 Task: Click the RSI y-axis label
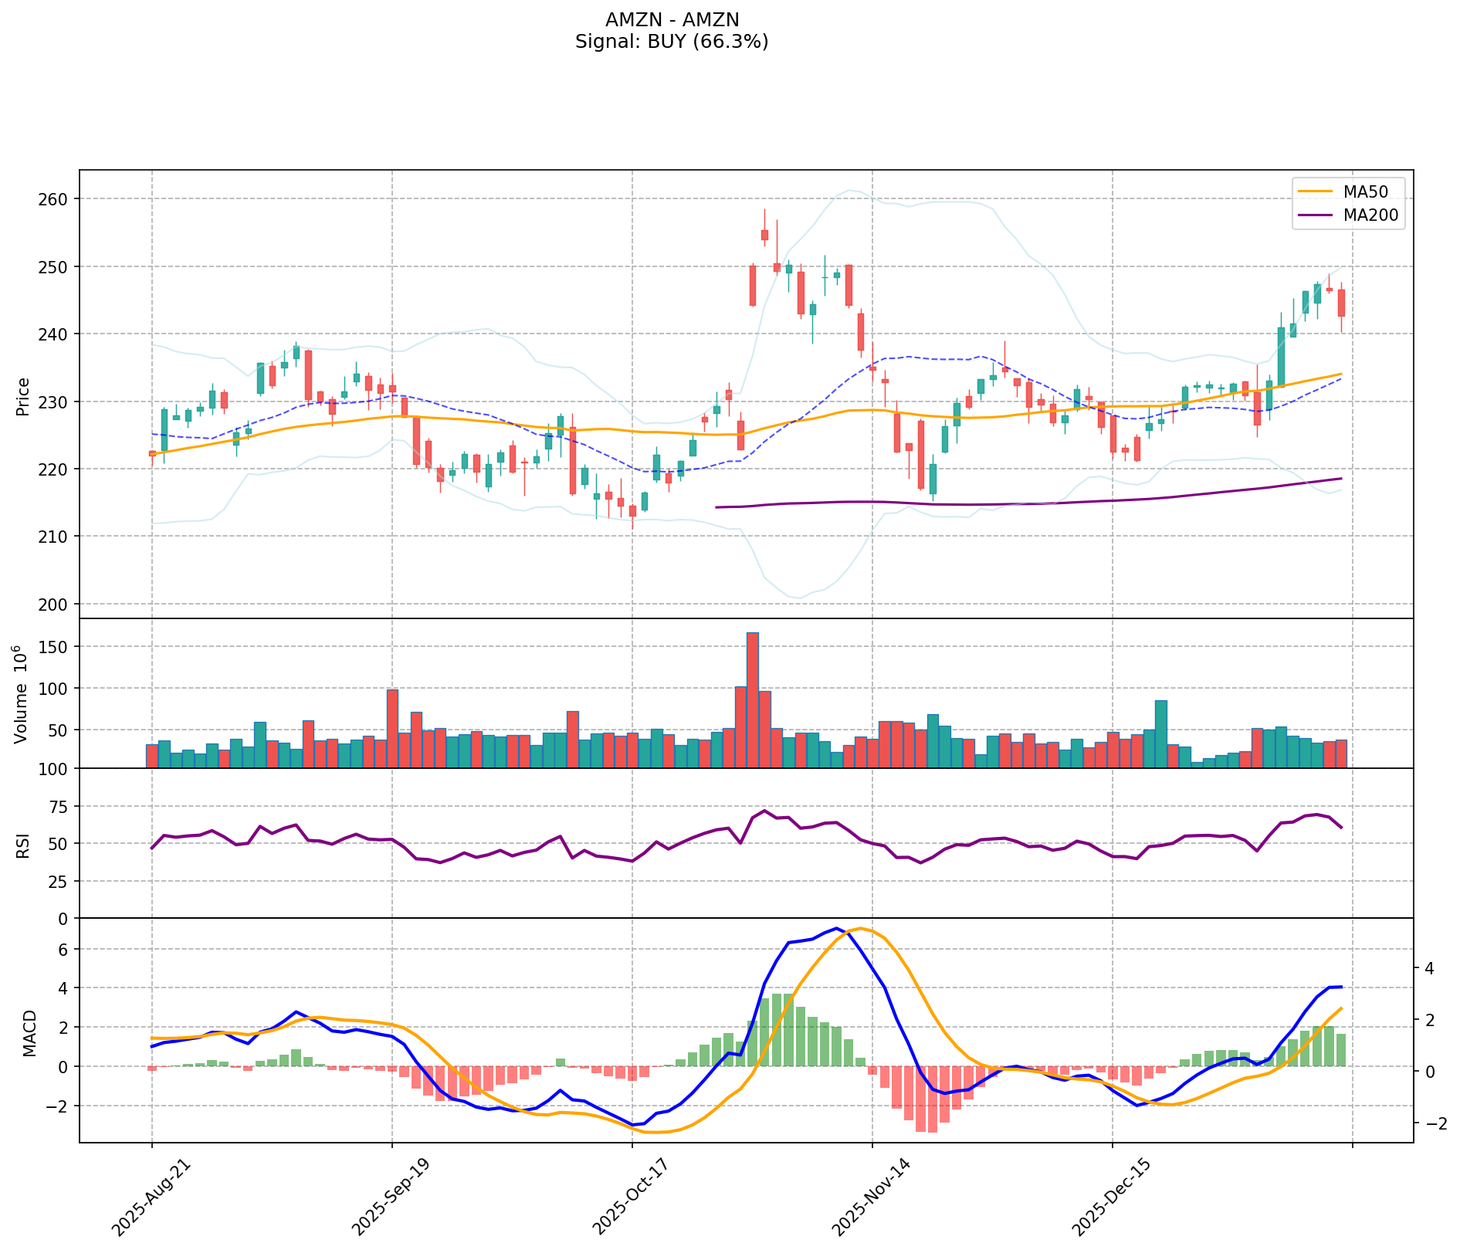pos(23,844)
